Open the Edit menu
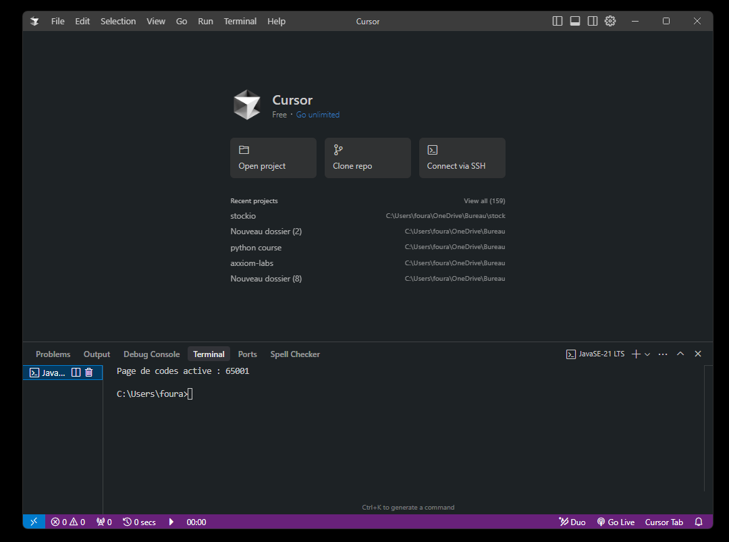This screenshot has width=729, height=542. point(82,22)
